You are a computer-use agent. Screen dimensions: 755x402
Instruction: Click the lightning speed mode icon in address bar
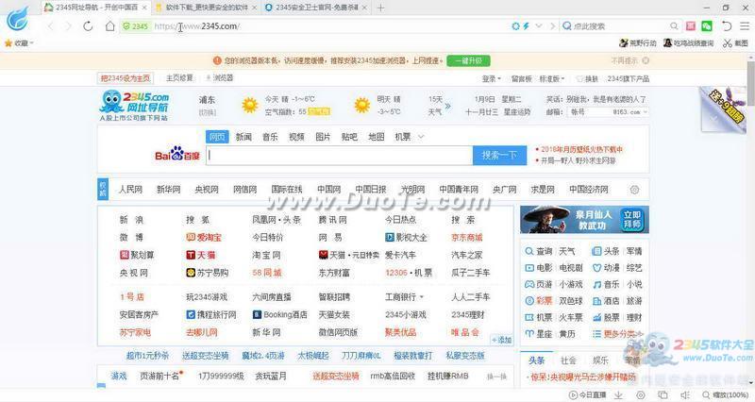527,26
